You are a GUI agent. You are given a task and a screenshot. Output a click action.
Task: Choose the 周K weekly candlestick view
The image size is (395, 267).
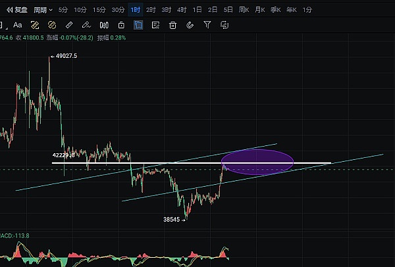(x=244, y=10)
